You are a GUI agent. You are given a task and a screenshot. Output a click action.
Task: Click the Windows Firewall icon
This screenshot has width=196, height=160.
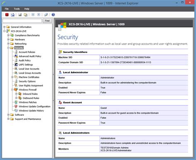16,90
